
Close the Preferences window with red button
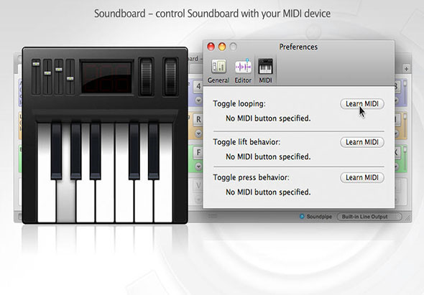coord(211,47)
